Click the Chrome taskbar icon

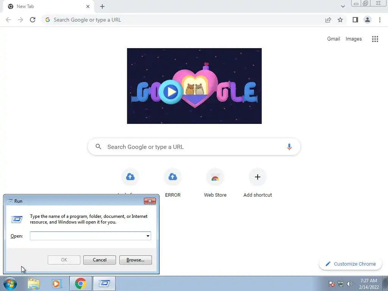tap(80, 283)
